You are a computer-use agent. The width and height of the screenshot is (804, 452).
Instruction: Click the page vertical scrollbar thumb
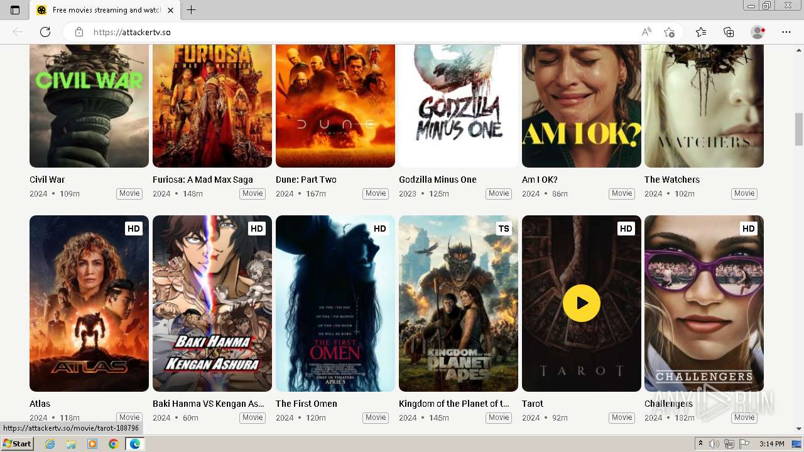[799, 129]
